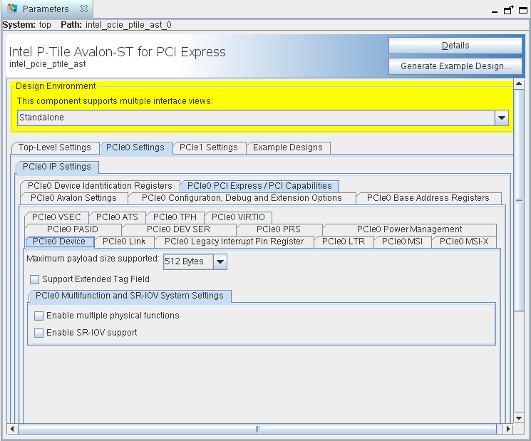Screen dimensions: 531x441
Task: Click the horizontal scrollbar left arrow
Action: [12, 429]
